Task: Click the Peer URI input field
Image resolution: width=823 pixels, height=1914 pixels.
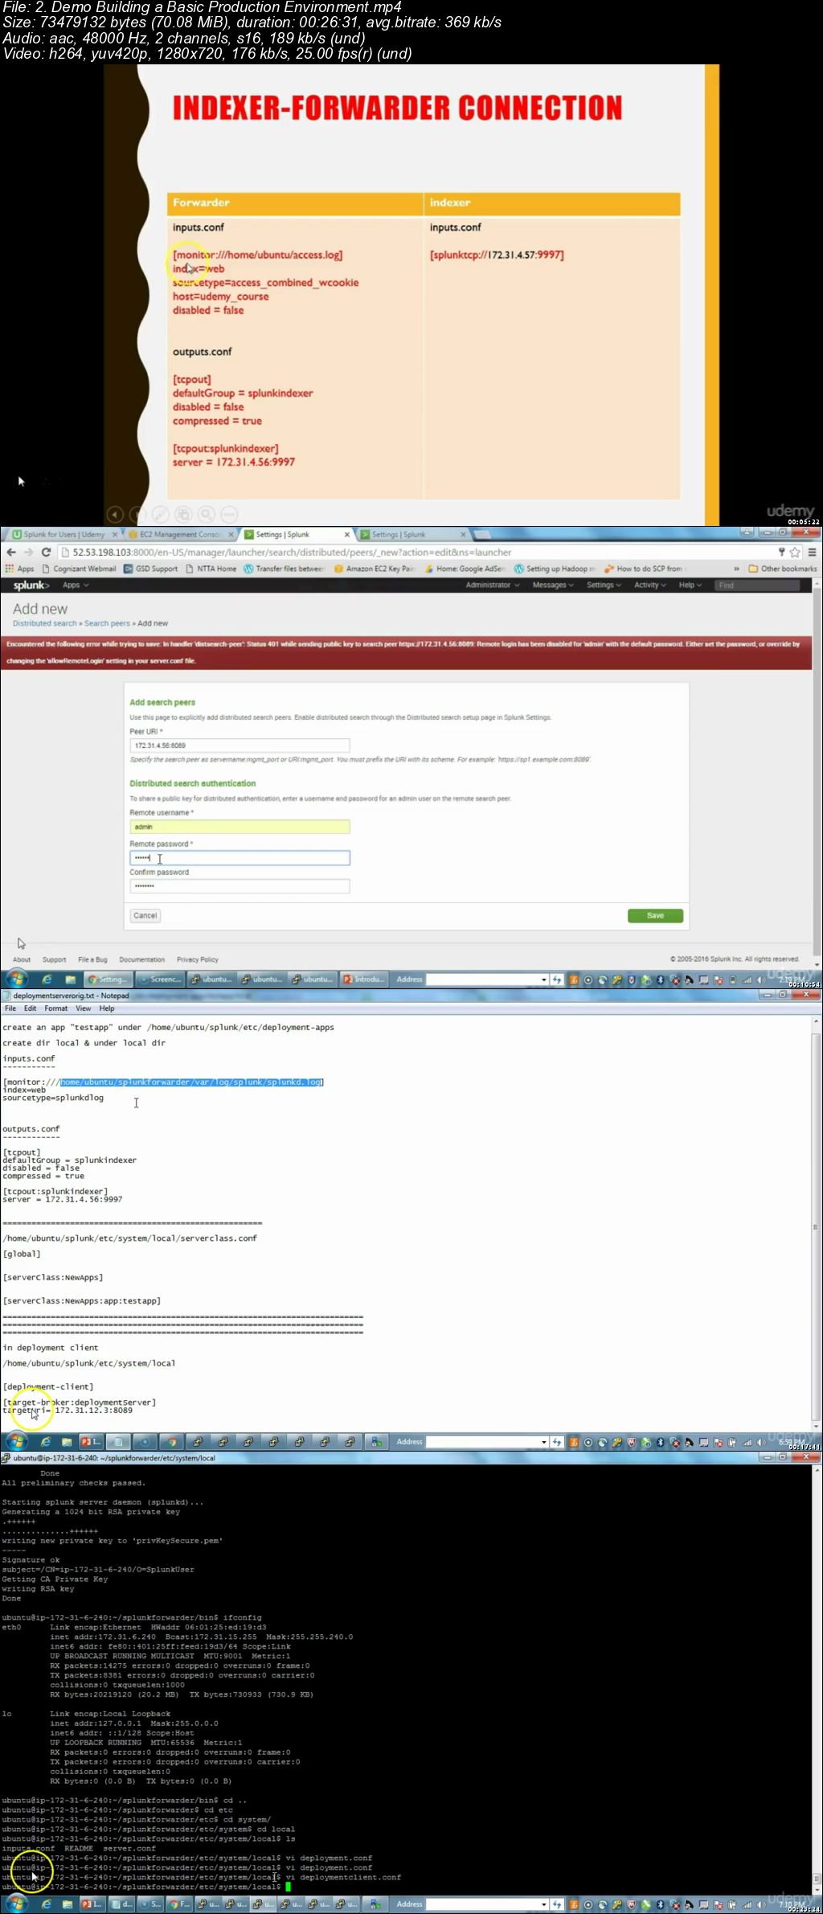Action: (240, 745)
